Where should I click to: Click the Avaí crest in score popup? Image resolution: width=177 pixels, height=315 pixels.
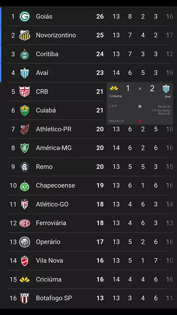point(166,89)
